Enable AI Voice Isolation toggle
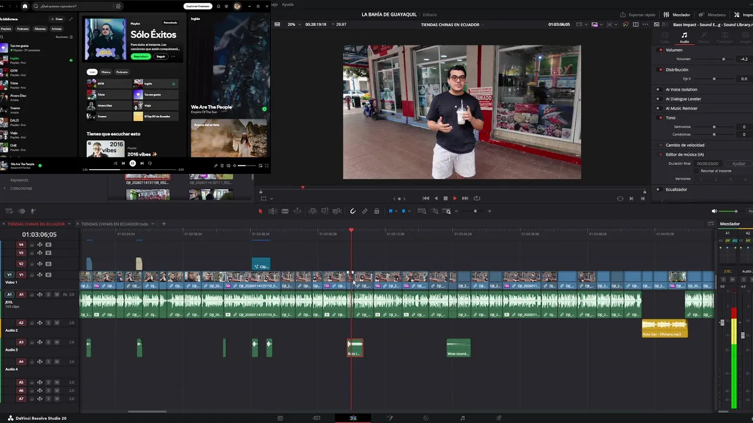Viewport: 753px width, 423px height. 658,90
